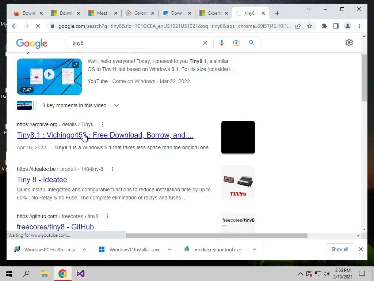Open options for ideatec.be result
Viewport: 374px width, 281px height.
[112, 169]
